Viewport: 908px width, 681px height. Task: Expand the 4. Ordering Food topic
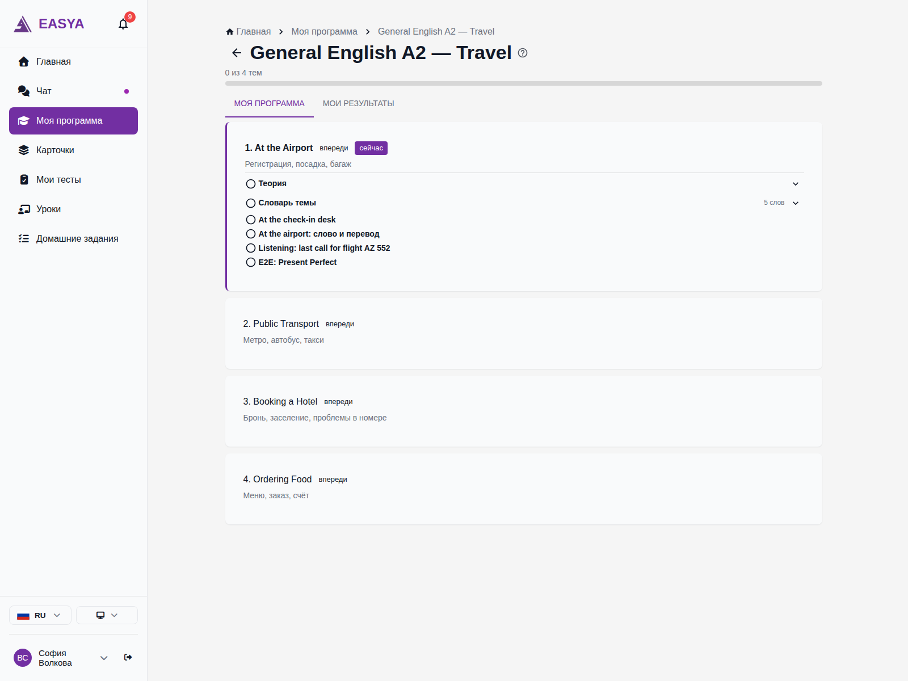(x=523, y=489)
